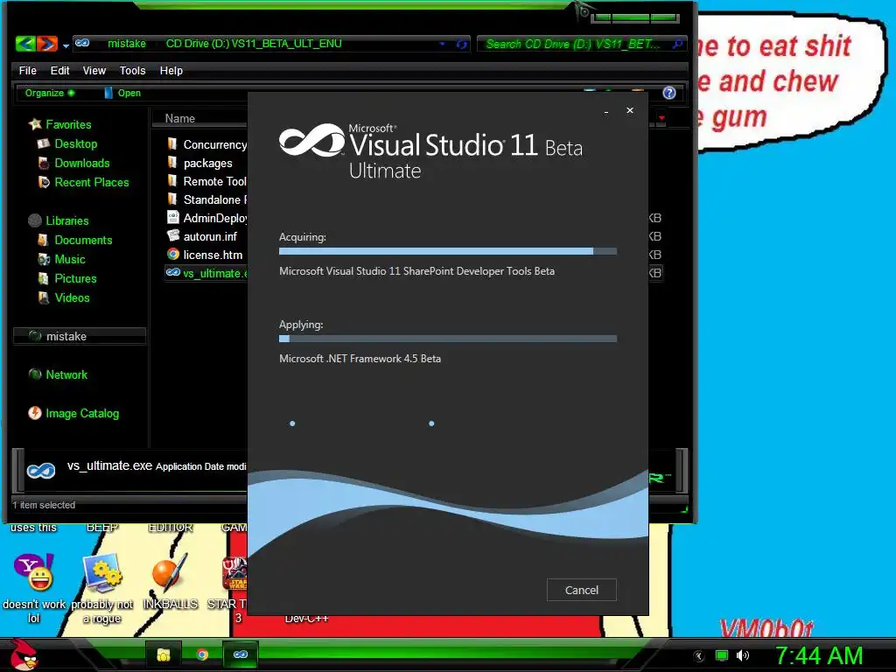The image size is (896, 672).
Task: Open the View menu
Action: click(94, 70)
